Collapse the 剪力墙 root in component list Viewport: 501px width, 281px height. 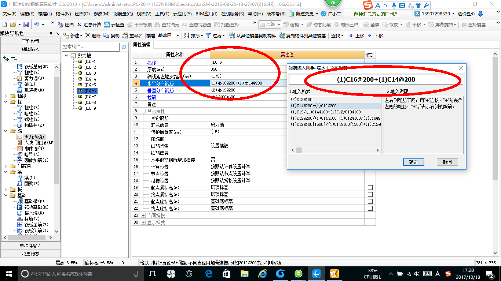pyautogui.click(x=66, y=56)
